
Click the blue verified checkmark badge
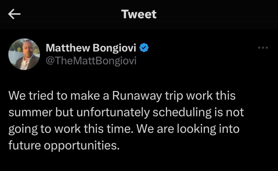[144, 48]
